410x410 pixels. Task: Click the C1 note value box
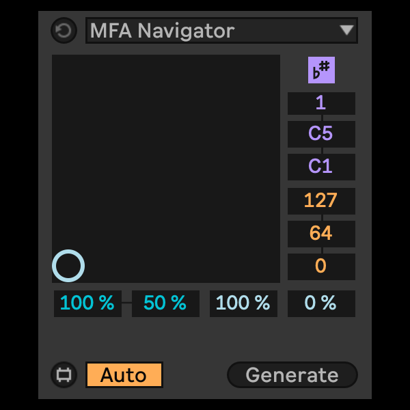[x=321, y=167]
